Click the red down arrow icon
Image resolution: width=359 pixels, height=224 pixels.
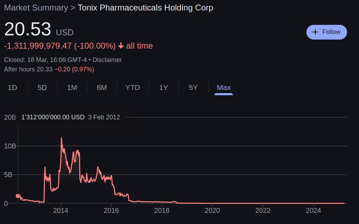[x=121, y=46]
